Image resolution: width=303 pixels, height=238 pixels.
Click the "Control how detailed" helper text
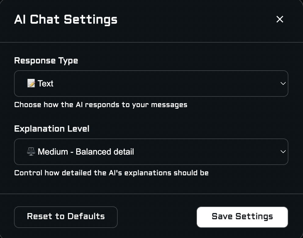click(111, 173)
